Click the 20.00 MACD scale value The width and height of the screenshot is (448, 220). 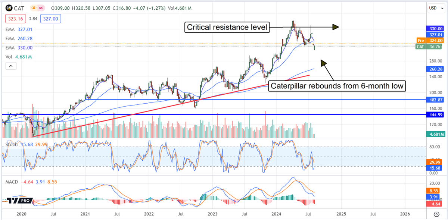tap(435, 183)
